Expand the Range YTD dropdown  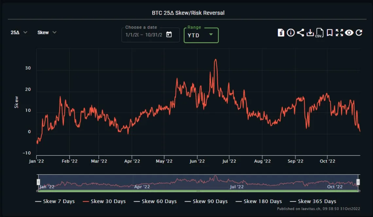[x=201, y=35]
